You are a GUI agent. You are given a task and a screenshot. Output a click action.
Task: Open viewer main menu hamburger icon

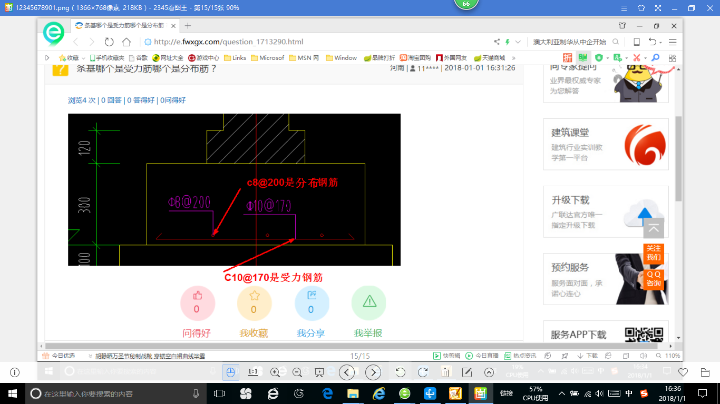624,8
